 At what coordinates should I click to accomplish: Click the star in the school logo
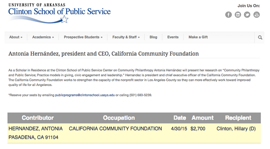[64, 19]
